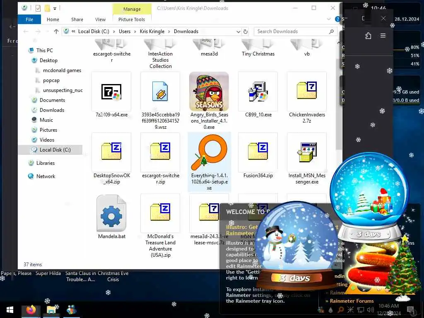Open the escargot-switcher folder
This screenshot has height=318, width=424.
tap(111, 51)
